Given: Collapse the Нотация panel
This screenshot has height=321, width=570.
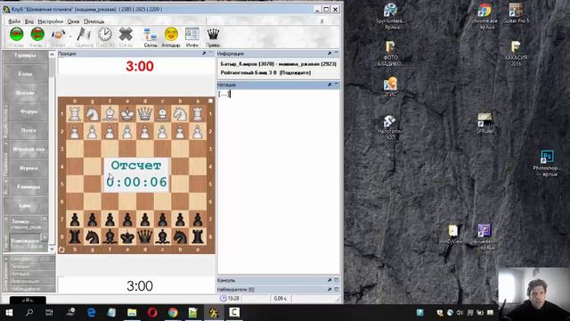Looking at the screenshot, I should pos(337,85).
